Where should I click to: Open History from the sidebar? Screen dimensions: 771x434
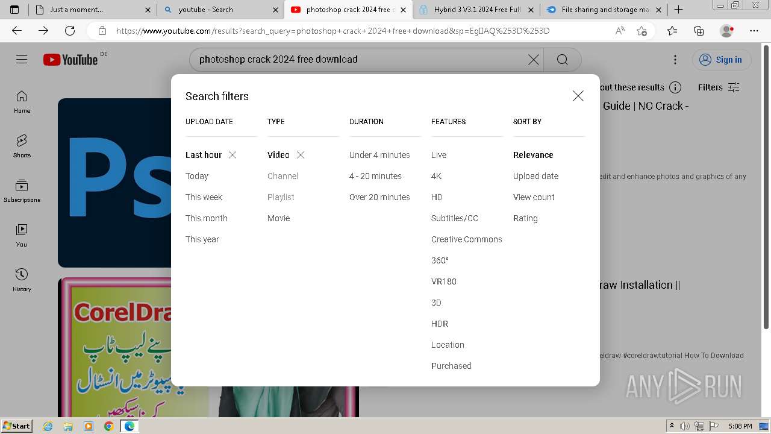pyautogui.click(x=22, y=280)
